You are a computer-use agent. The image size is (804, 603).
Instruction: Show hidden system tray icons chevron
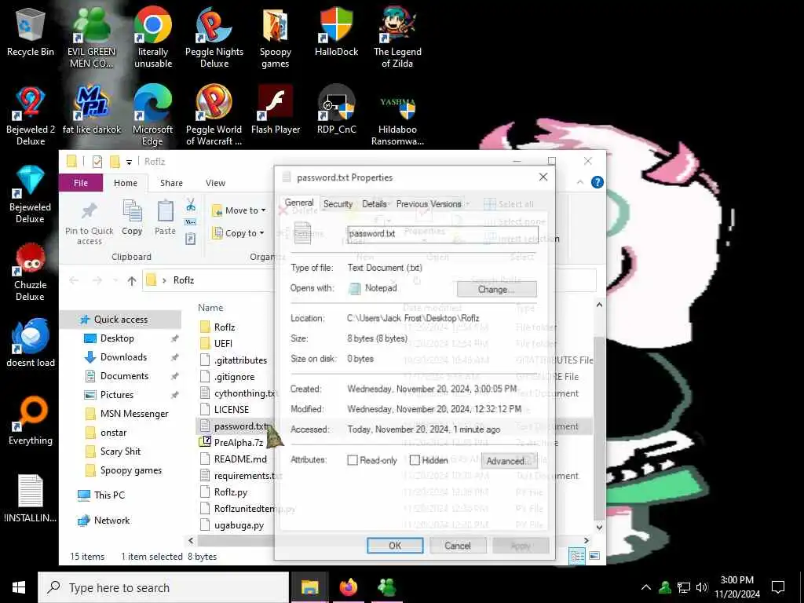point(646,587)
